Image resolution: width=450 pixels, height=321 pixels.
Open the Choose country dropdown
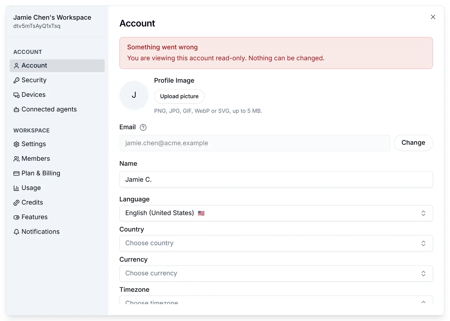click(x=276, y=243)
